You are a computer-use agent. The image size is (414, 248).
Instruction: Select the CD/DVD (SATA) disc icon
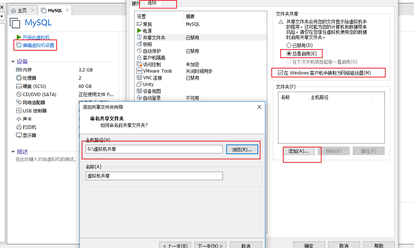pos(19,95)
